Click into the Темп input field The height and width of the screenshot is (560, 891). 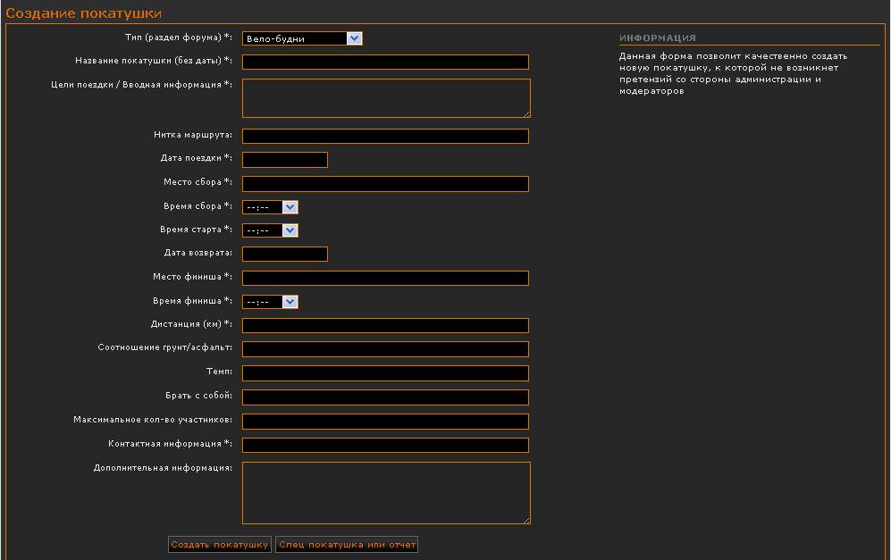click(385, 373)
